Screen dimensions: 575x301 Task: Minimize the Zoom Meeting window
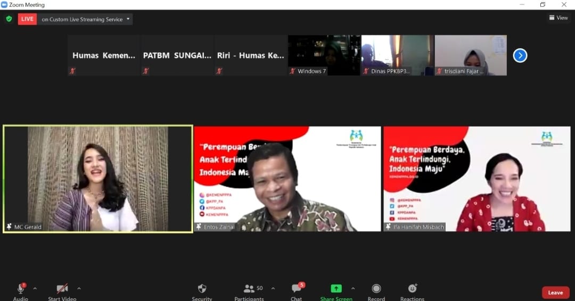coord(522,4)
